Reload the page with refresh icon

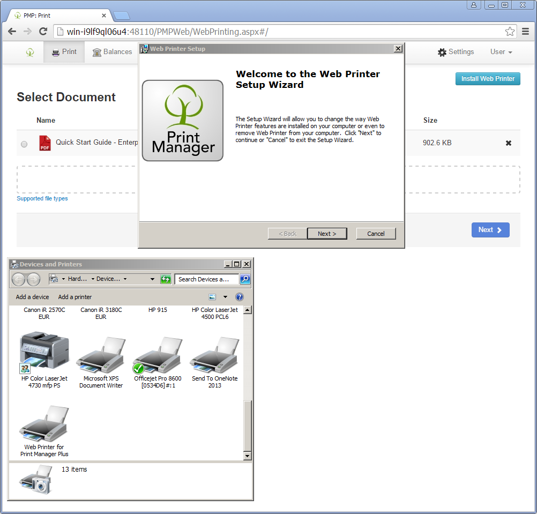click(43, 32)
